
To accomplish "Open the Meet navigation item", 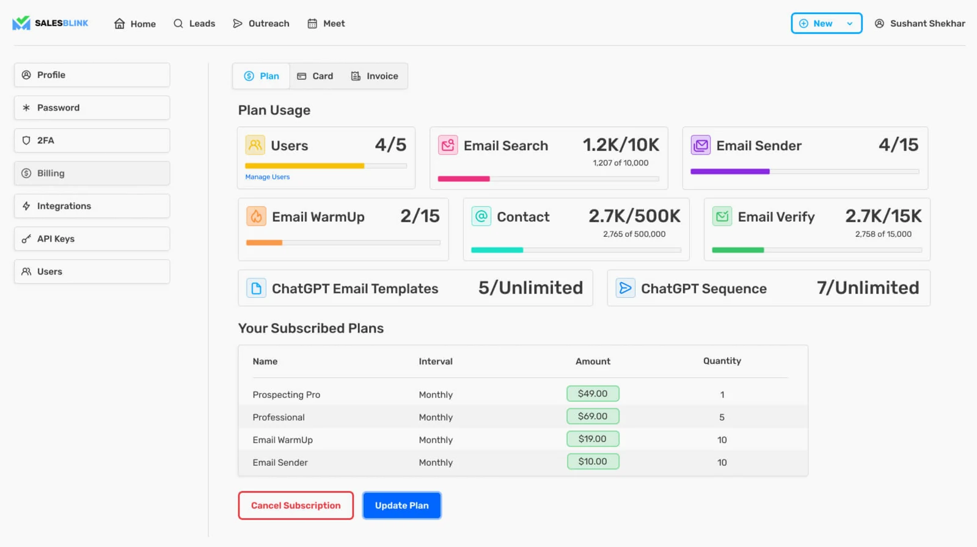I will pos(326,23).
